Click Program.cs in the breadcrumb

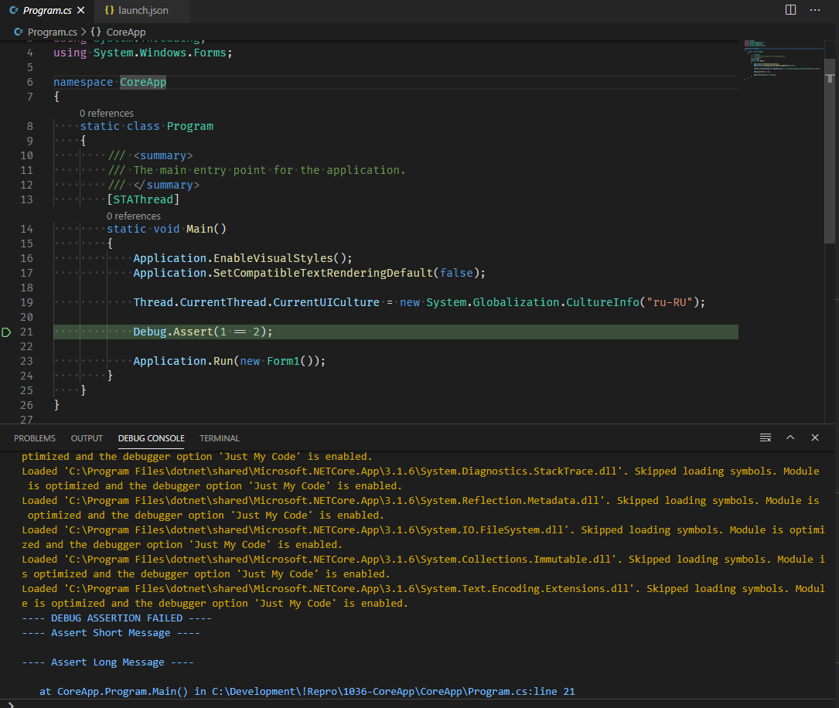tap(52, 32)
